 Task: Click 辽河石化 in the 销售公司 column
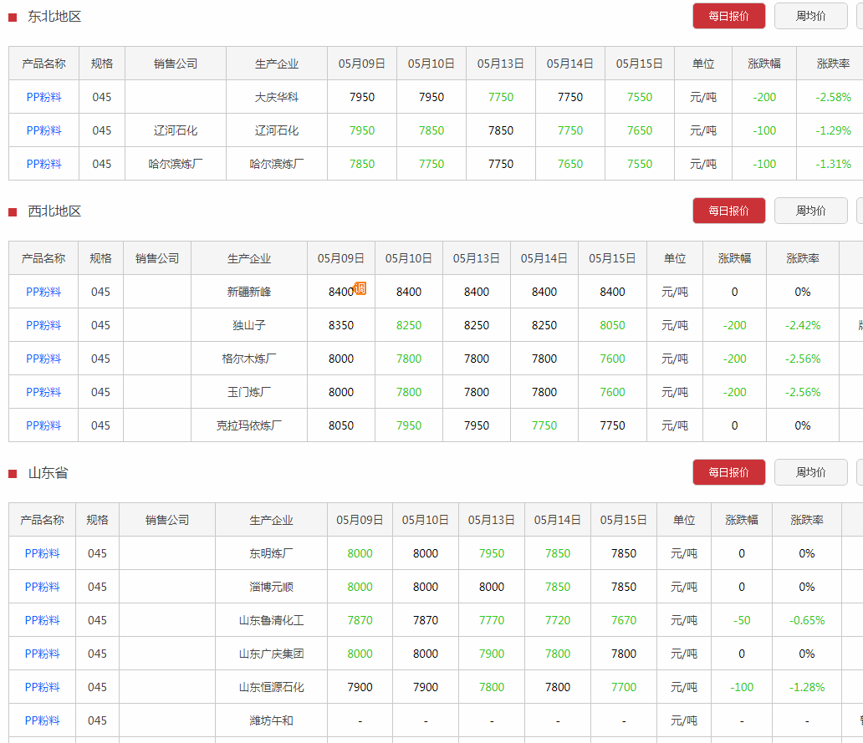point(176,131)
